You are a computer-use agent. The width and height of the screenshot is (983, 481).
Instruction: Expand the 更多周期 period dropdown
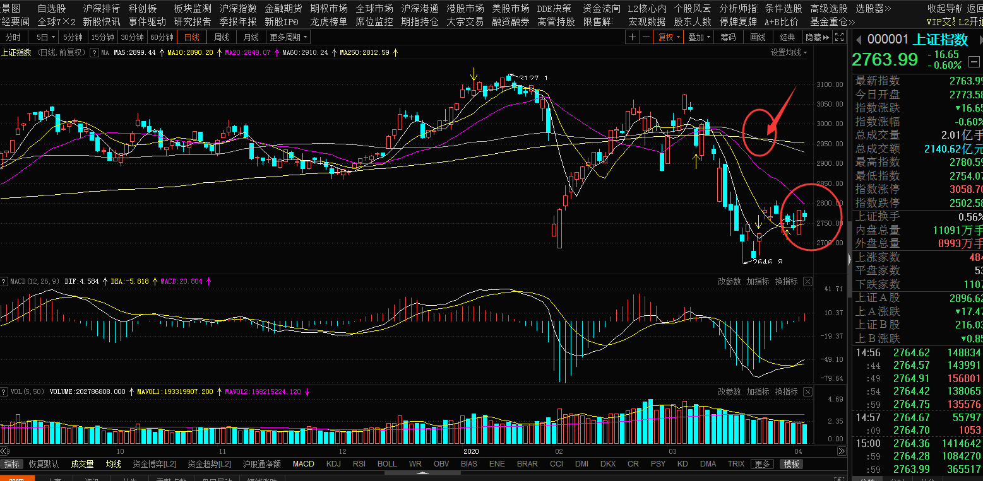click(287, 37)
